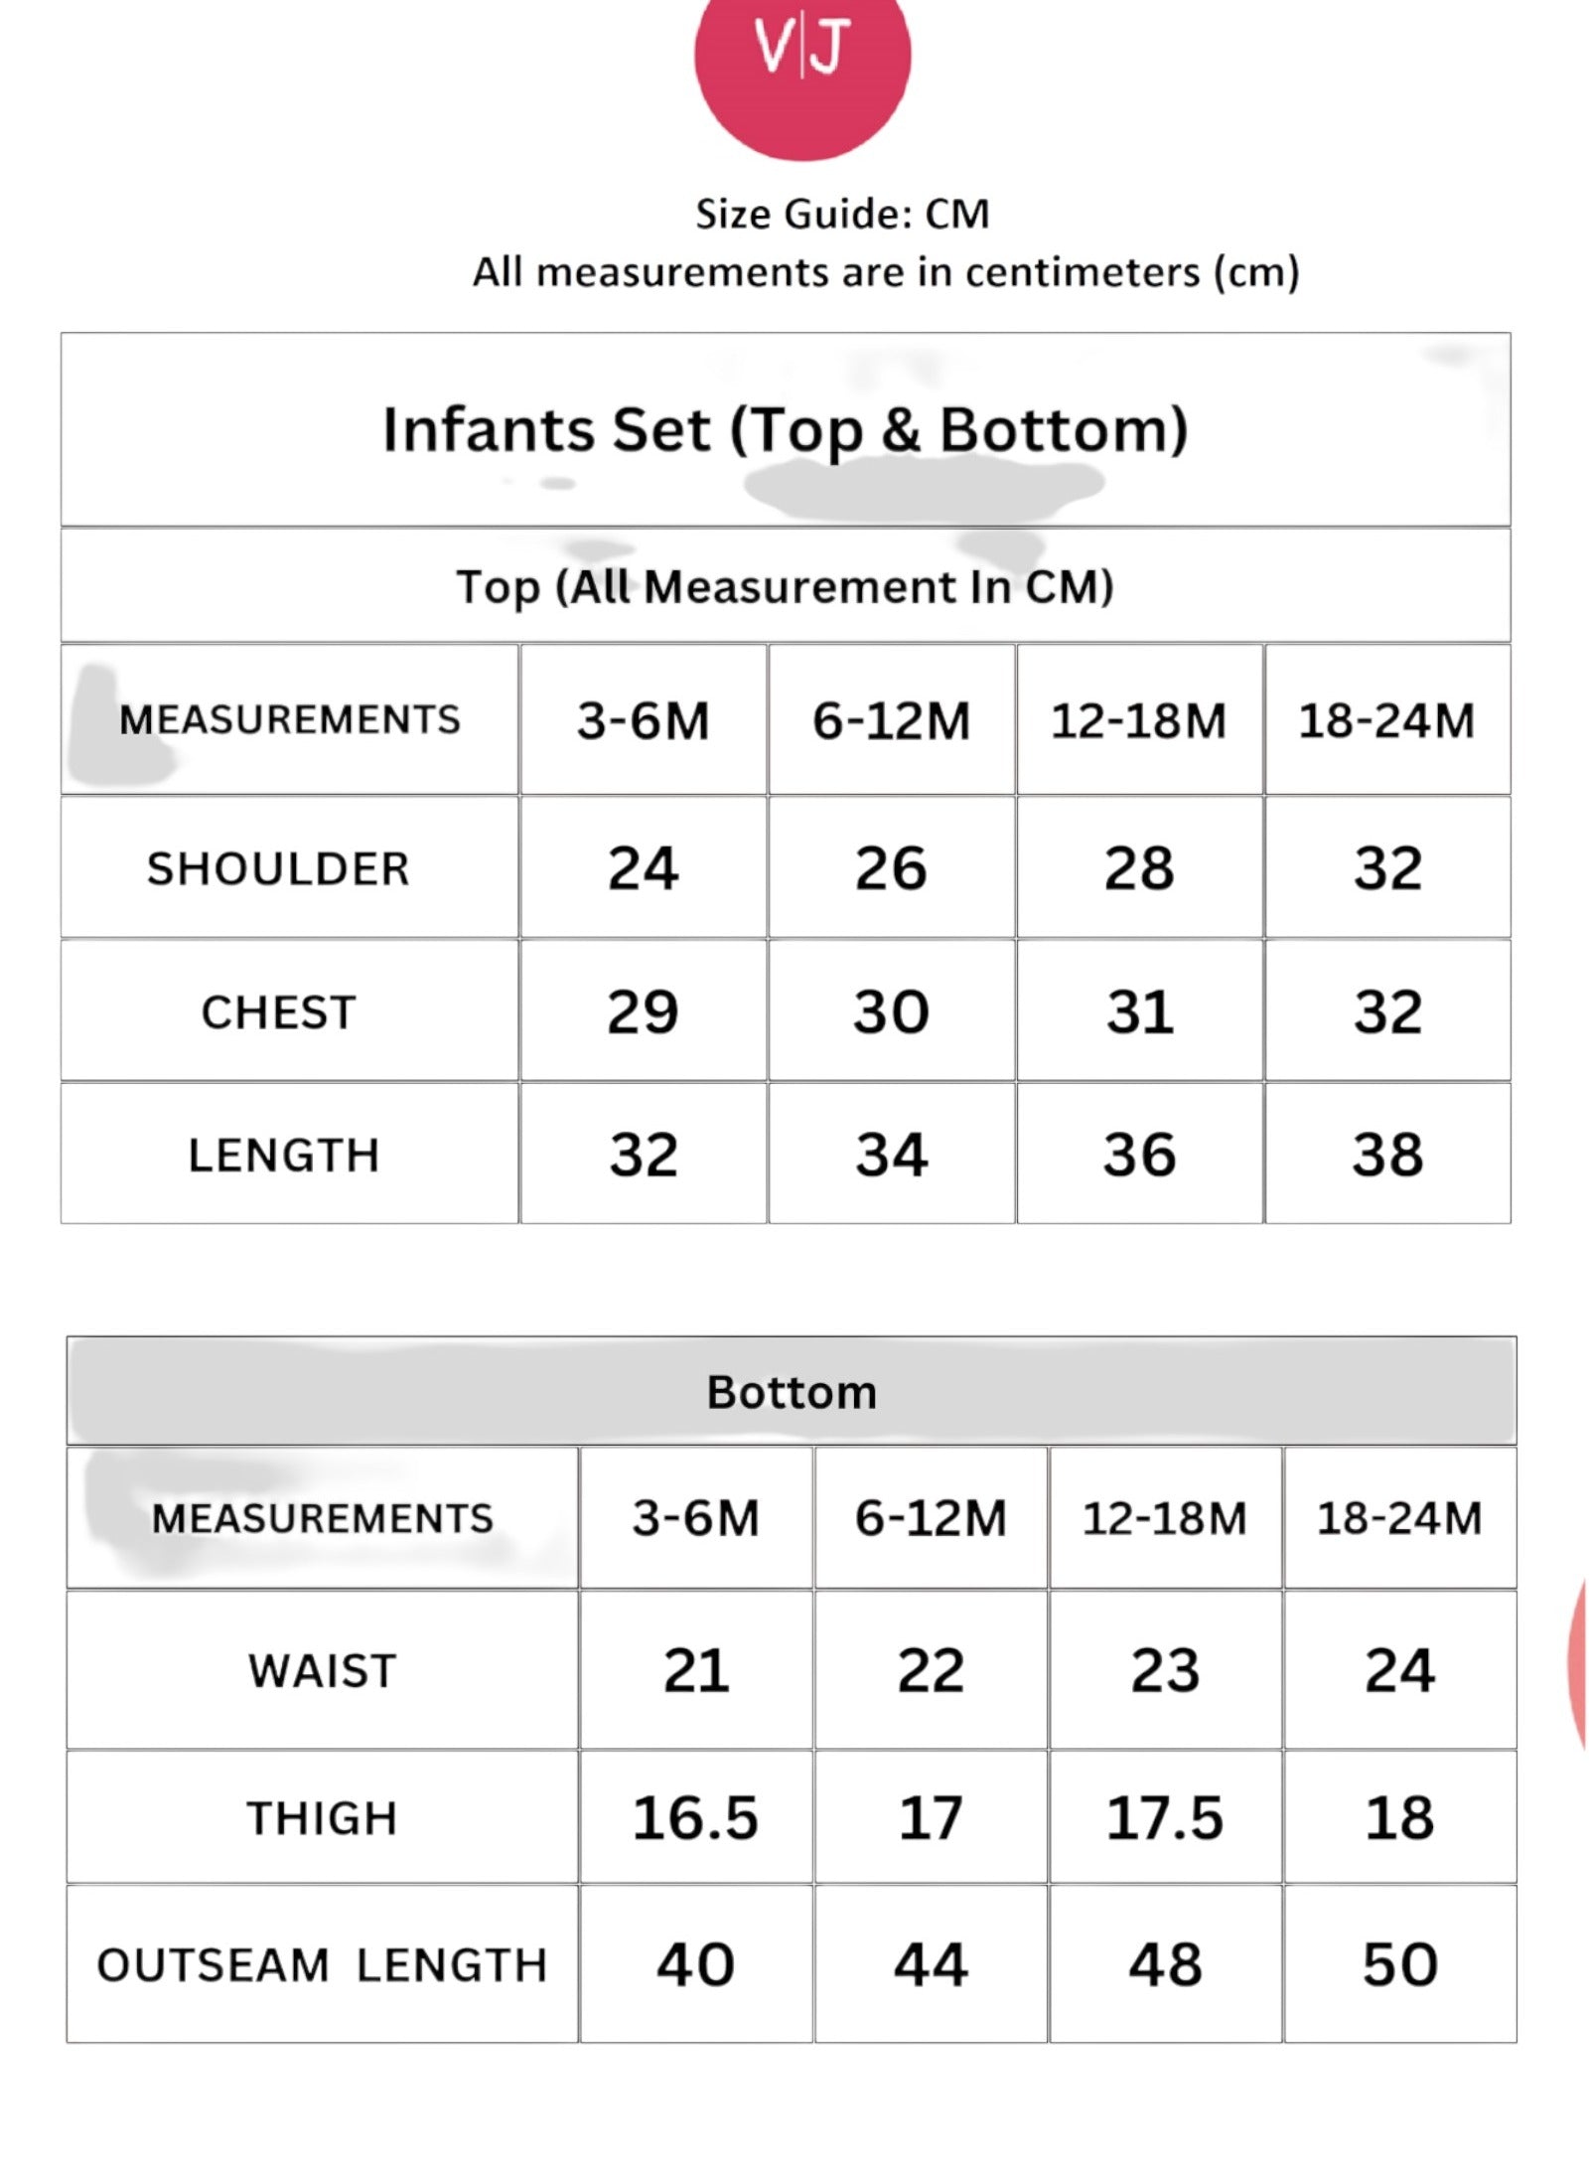Click the CHEST row label
The width and height of the screenshot is (1589, 2167).
[279, 1012]
